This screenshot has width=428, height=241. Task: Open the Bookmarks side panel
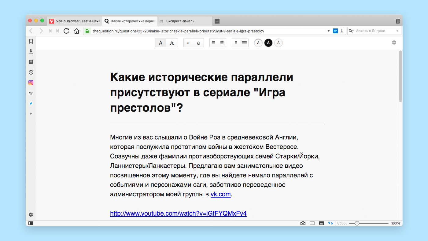31,41
